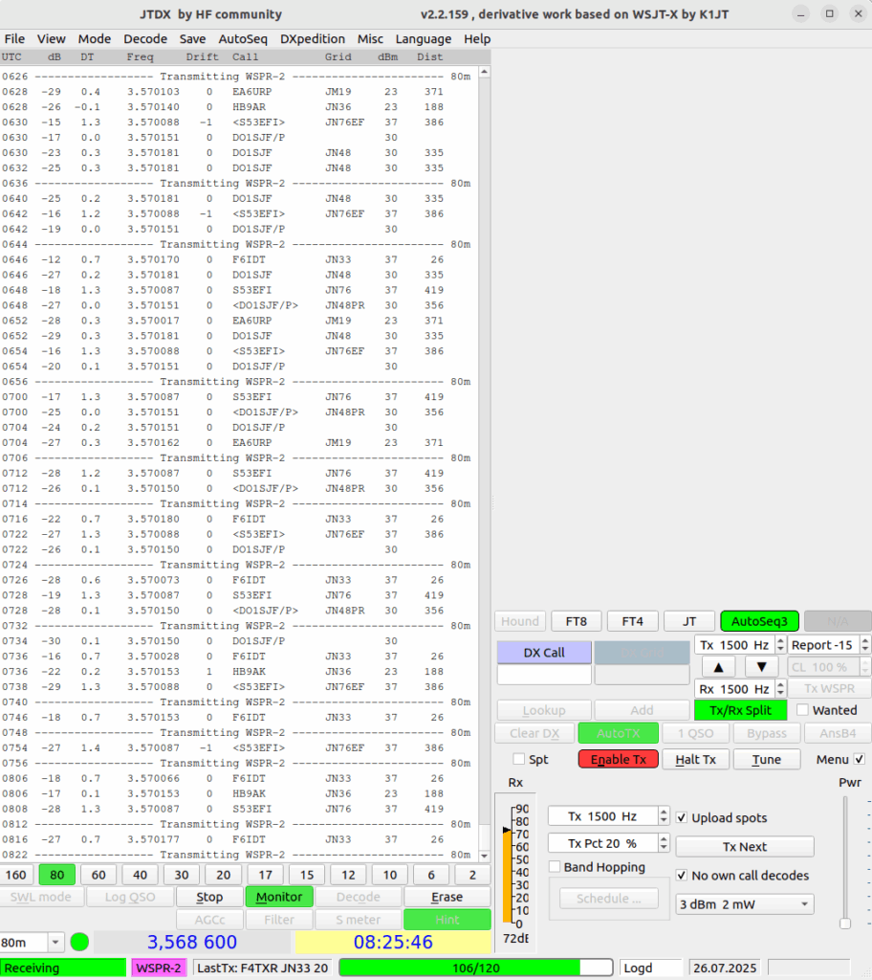Open the Mode menu
Viewport: 872px width, 980px height.
[95, 38]
